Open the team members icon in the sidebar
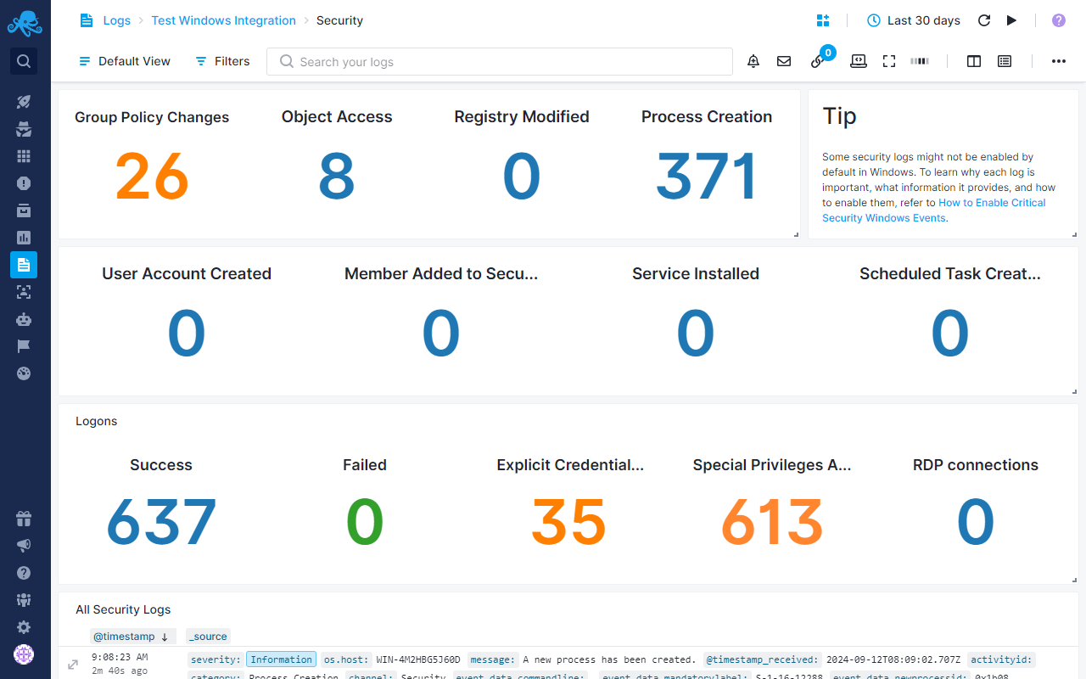The width and height of the screenshot is (1086, 679). 24,600
